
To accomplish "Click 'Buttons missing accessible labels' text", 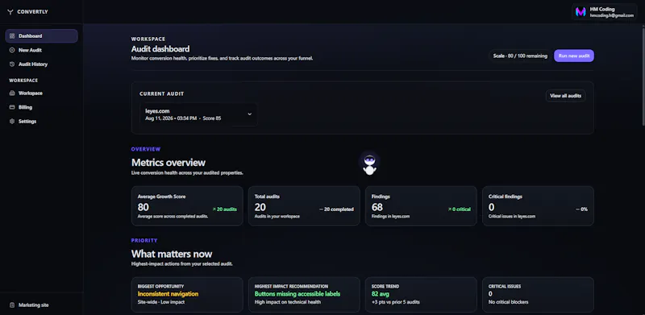I will [x=298, y=294].
